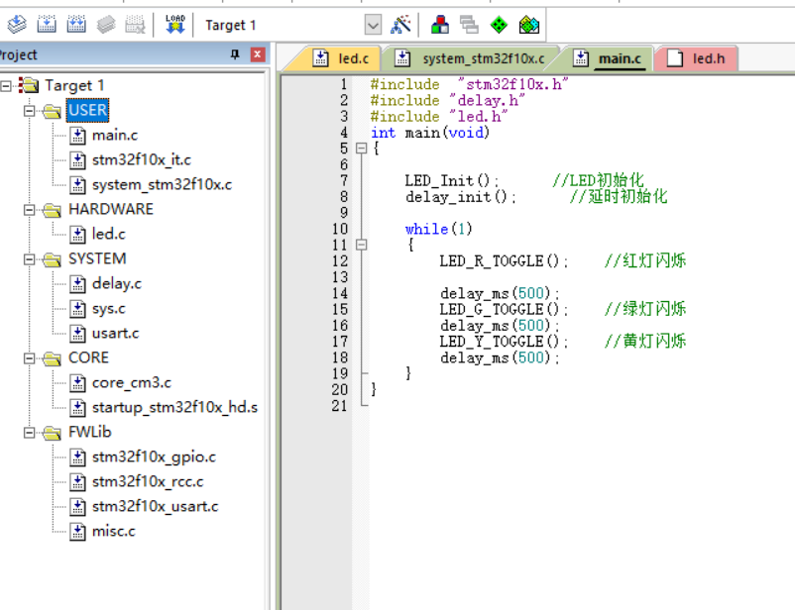Select misc.c in the project tree
This screenshot has height=610, width=795.
pyautogui.click(x=114, y=532)
